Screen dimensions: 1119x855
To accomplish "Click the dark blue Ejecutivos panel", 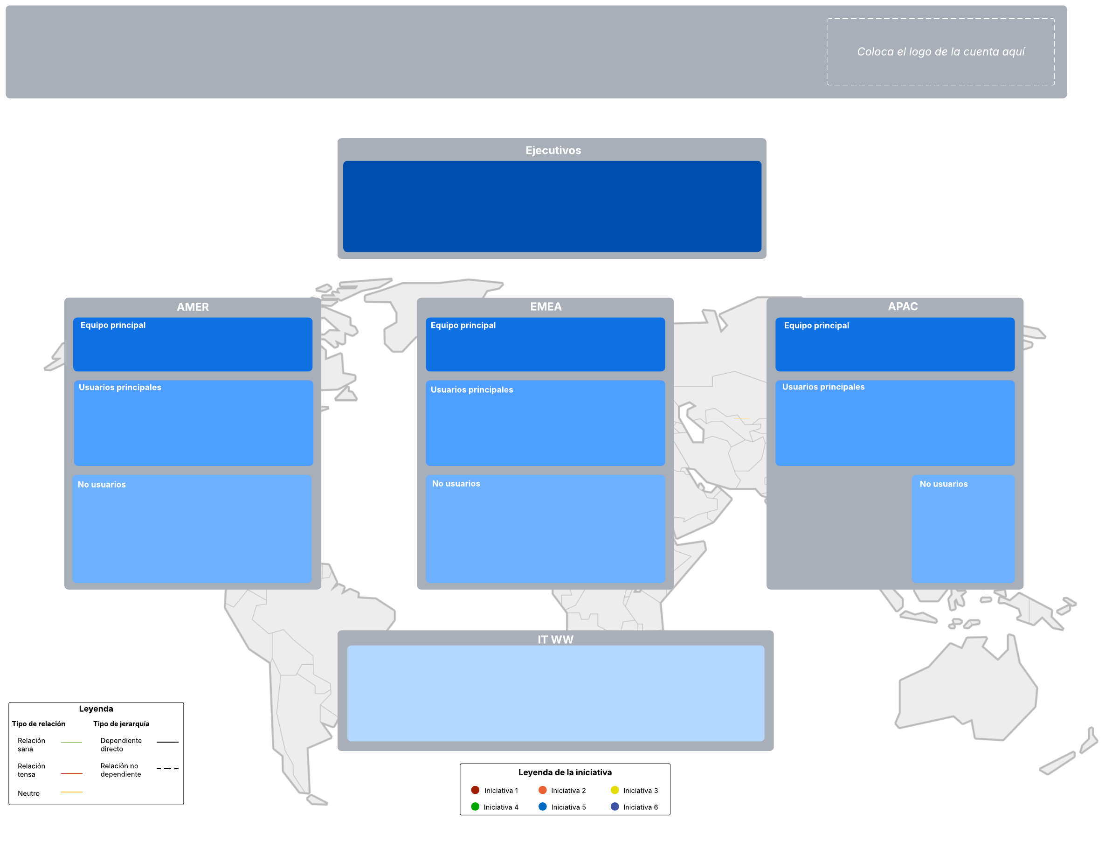I will coord(552,206).
